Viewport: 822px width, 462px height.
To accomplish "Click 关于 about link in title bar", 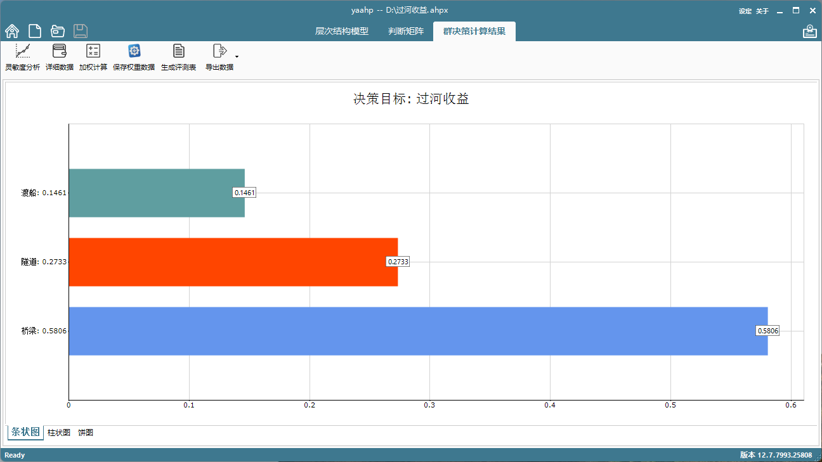I will pos(762,11).
